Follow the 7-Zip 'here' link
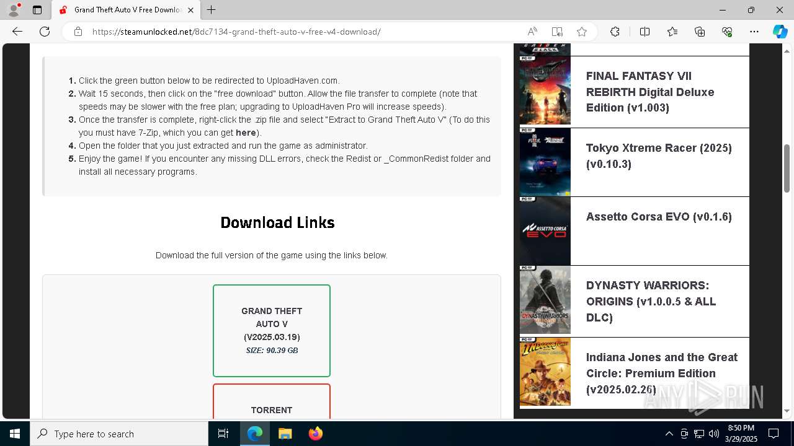Image resolution: width=794 pixels, height=446 pixels. [x=246, y=133]
